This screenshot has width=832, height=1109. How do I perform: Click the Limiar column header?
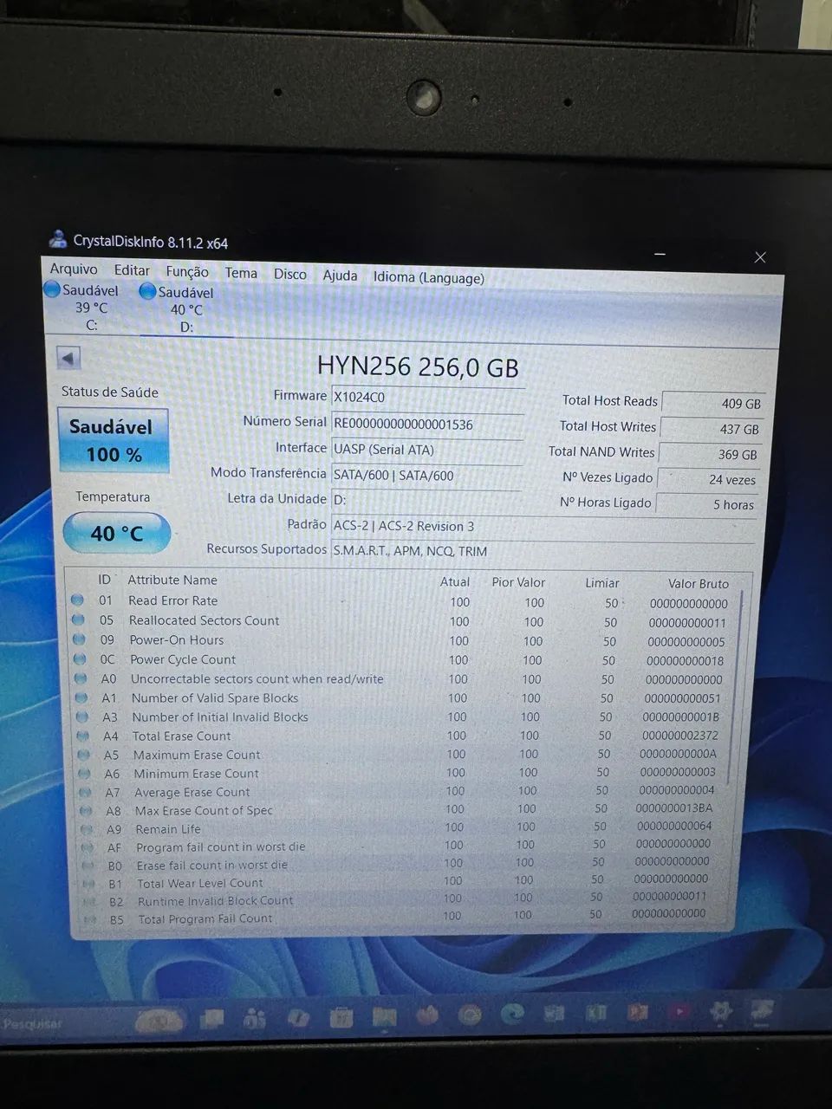pyautogui.click(x=602, y=582)
